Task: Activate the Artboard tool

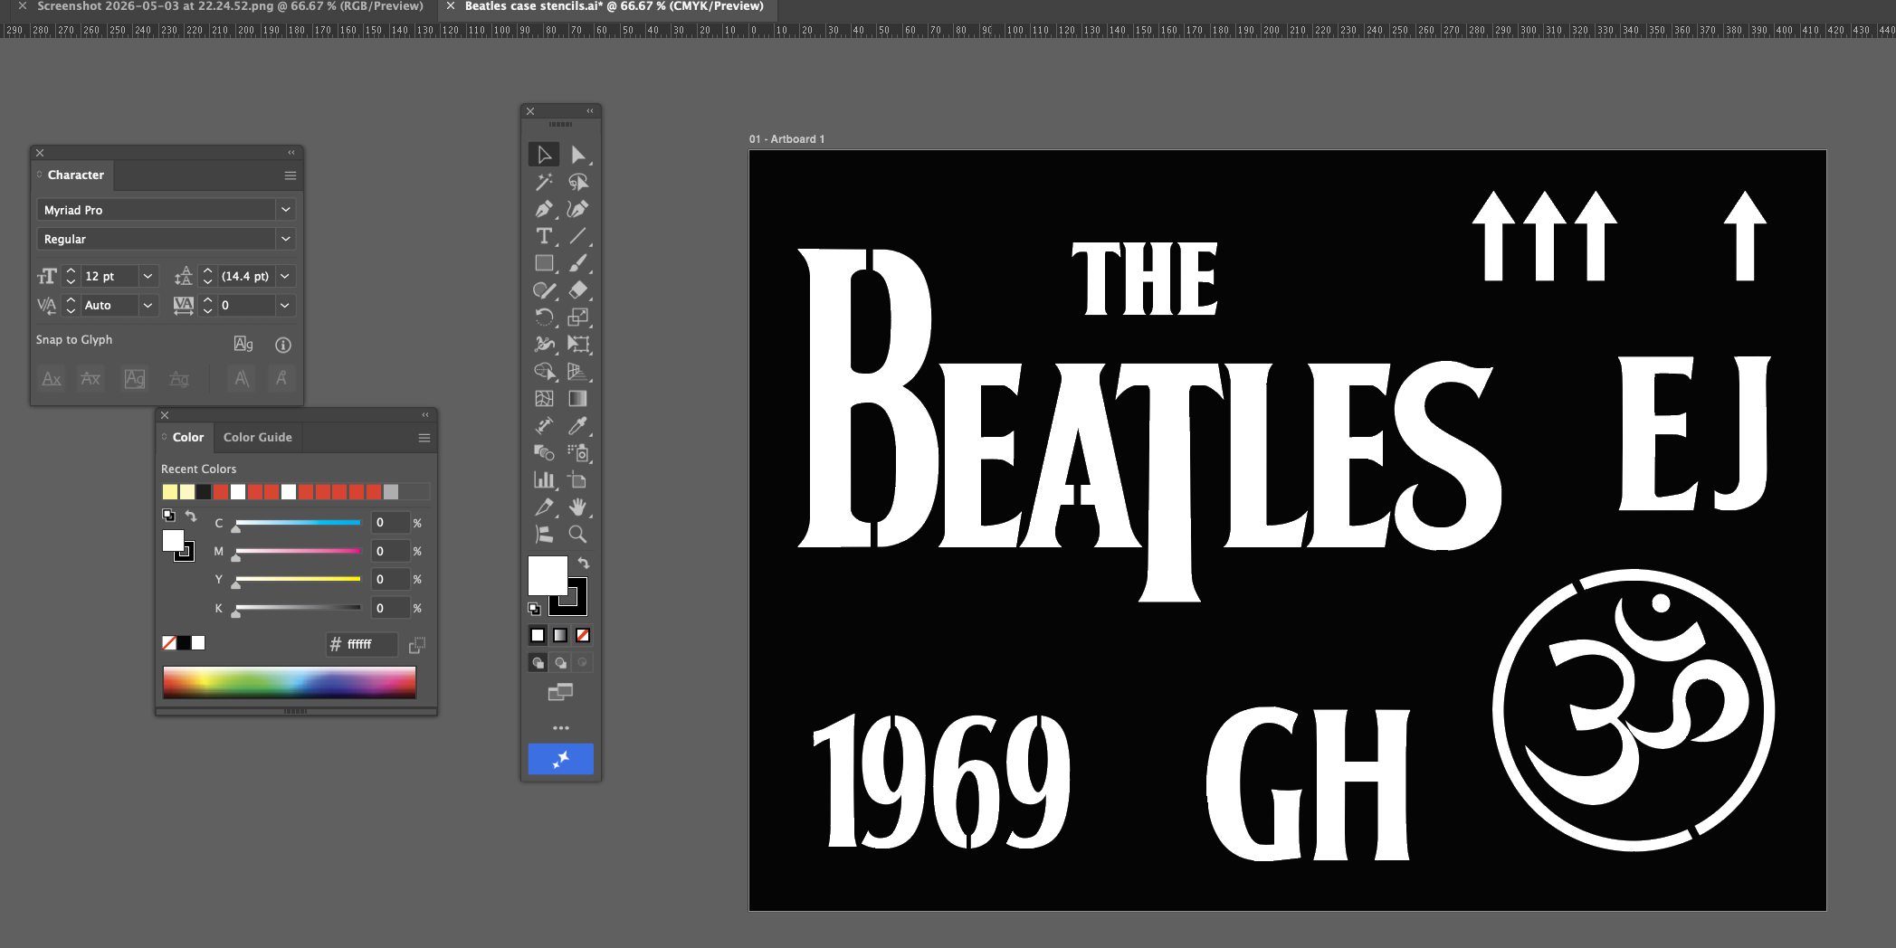Action: [x=578, y=480]
